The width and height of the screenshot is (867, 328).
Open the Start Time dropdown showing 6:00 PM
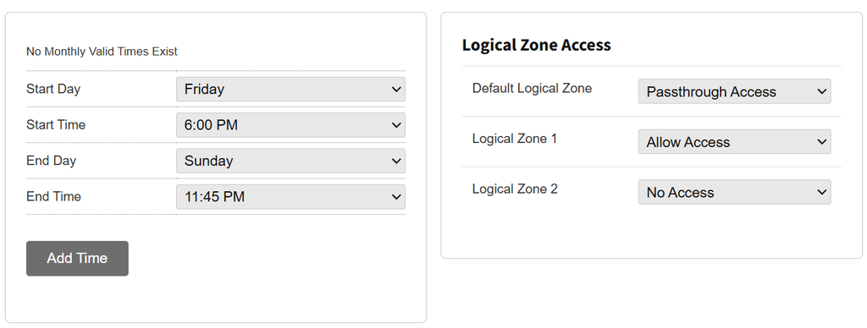(290, 125)
